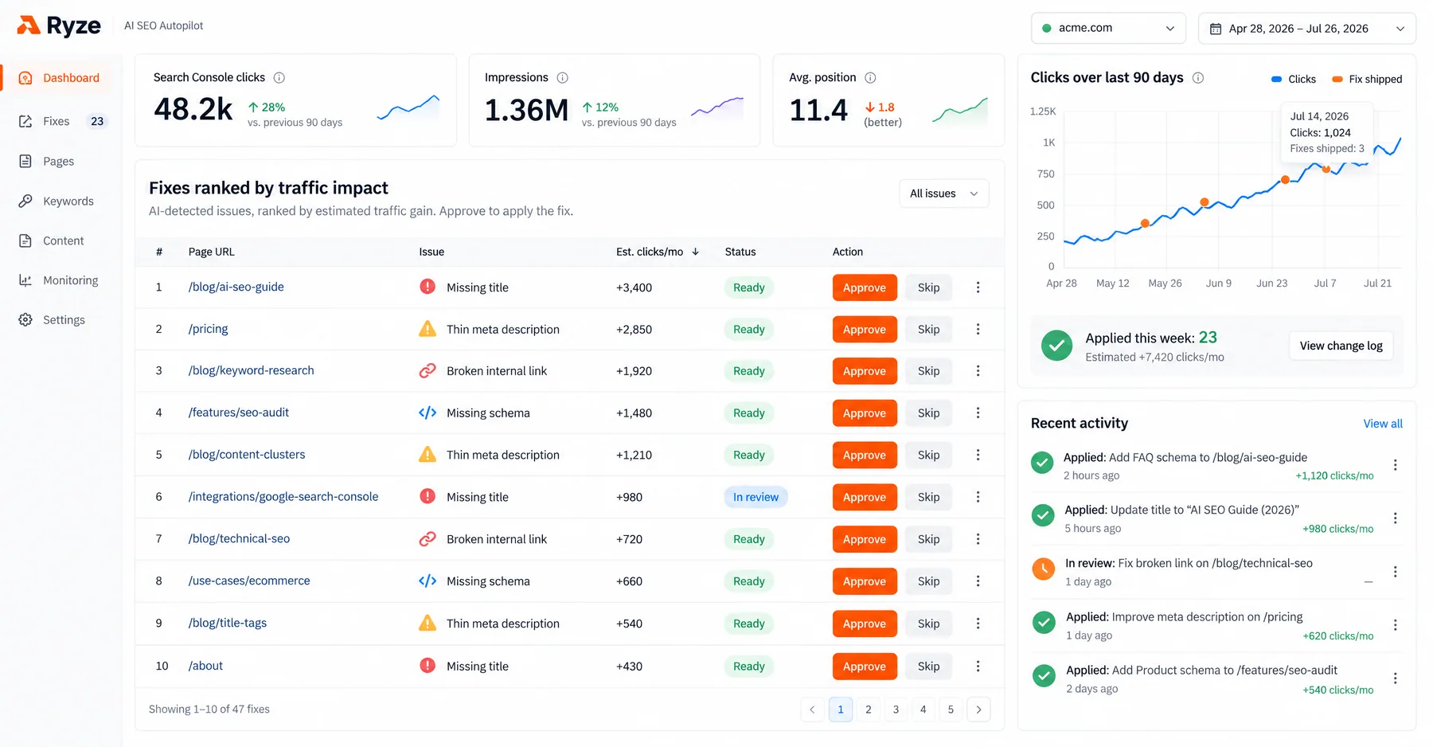Open the Dashboard sidebar item
This screenshot has height=747, width=1433.
pos(59,78)
